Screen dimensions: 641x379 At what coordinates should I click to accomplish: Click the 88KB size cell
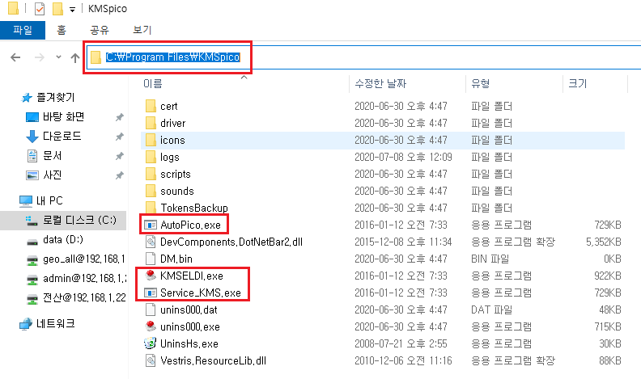tap(610, 360)
